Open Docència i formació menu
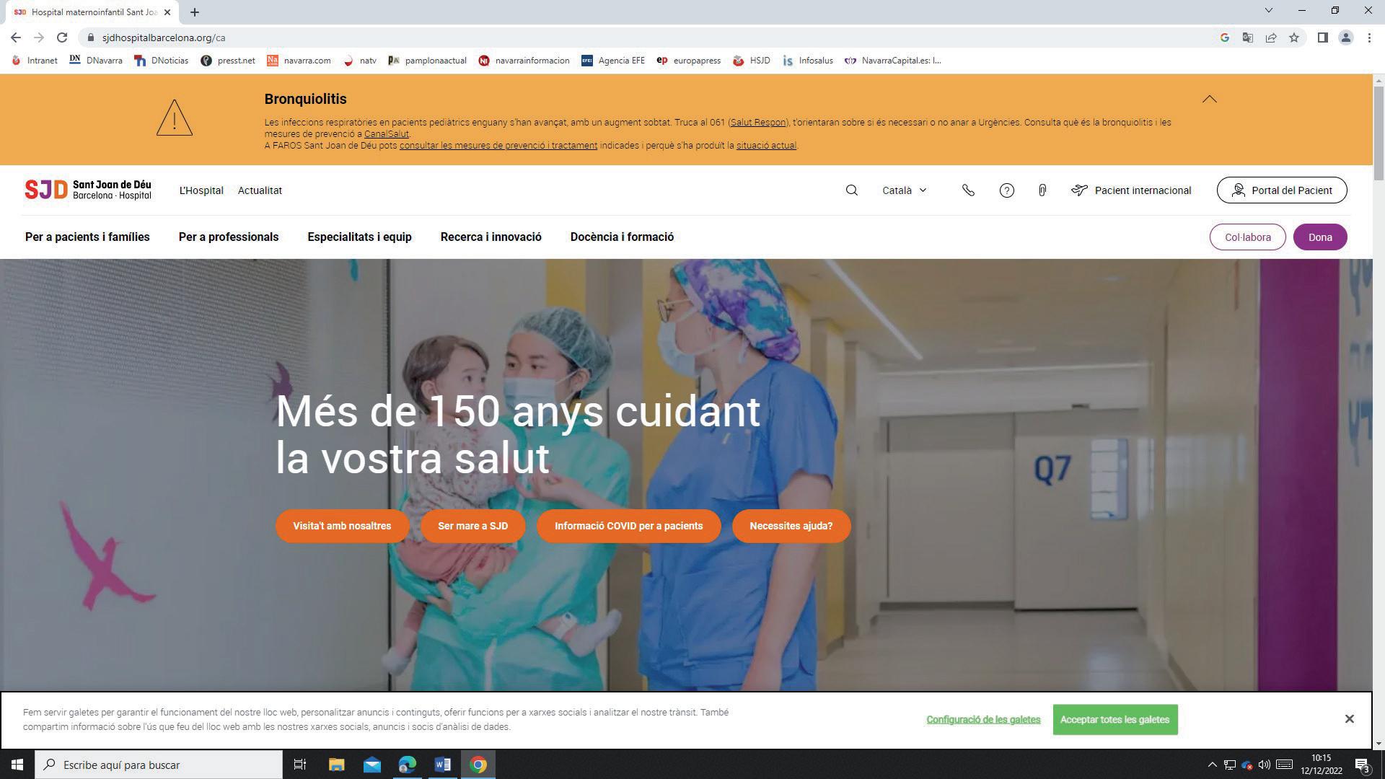The image size is (1385, 779). (x=622, y=237)
